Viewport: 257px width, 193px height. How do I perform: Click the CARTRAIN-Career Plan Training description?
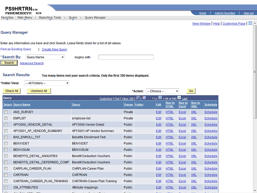coord(94,181)
